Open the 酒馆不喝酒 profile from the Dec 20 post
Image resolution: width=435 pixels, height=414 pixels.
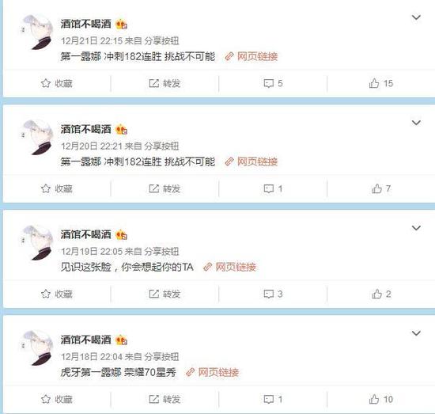pyautogui.click(x=85, y=129)
